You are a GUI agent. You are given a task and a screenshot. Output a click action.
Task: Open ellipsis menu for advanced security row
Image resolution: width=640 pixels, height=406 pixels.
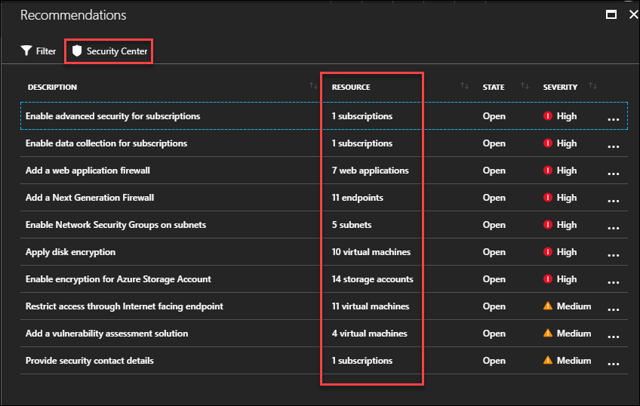(x=613, y=119)
